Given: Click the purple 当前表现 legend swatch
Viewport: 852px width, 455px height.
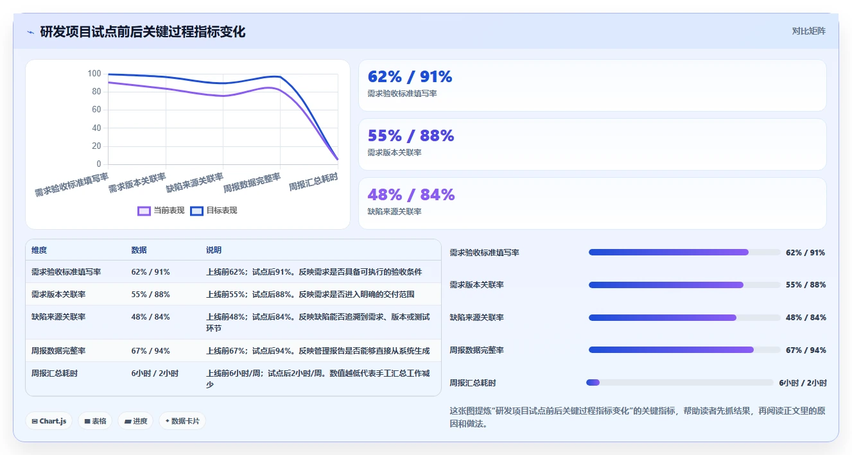Looking at the screenshot, I should [x=144, y=210].
